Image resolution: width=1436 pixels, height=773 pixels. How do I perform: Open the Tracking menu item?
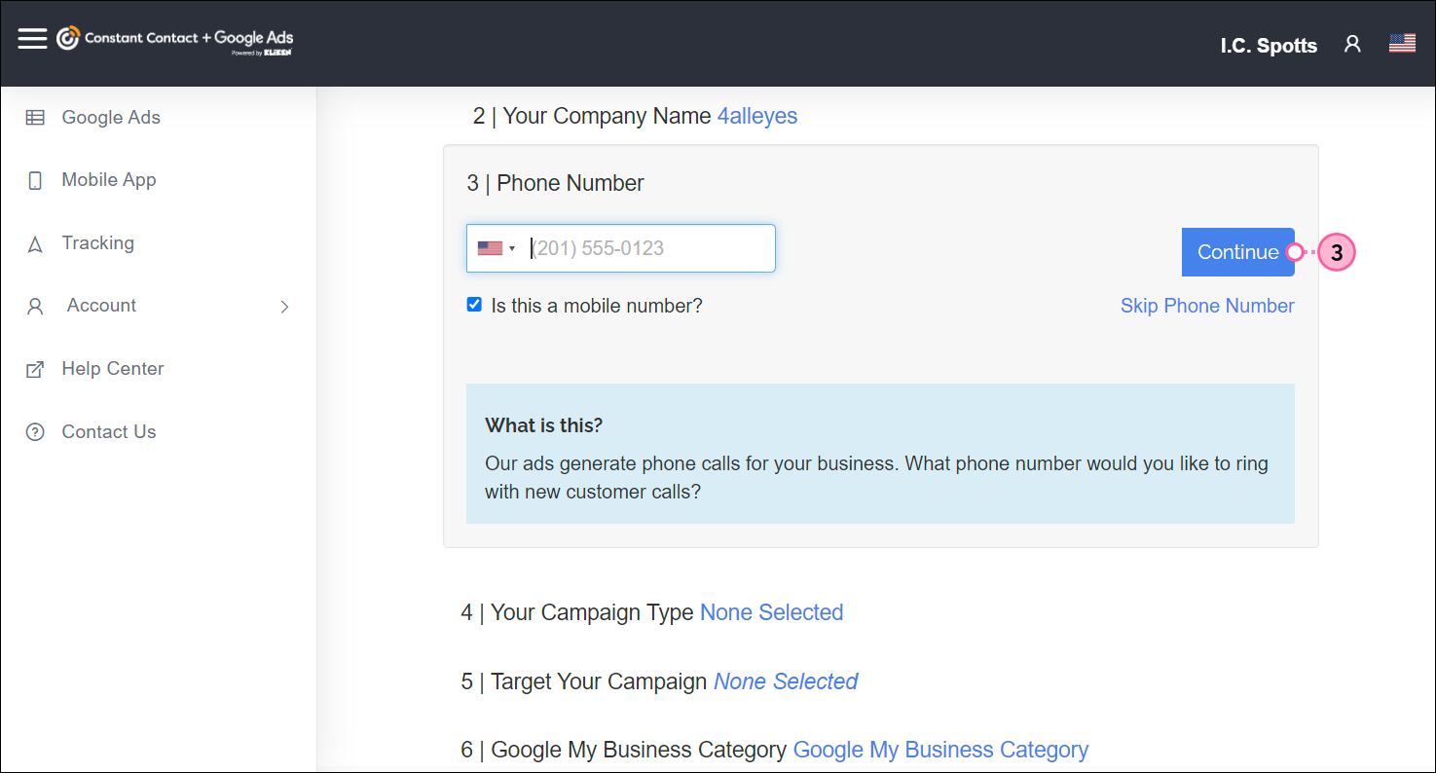point(98,242)
